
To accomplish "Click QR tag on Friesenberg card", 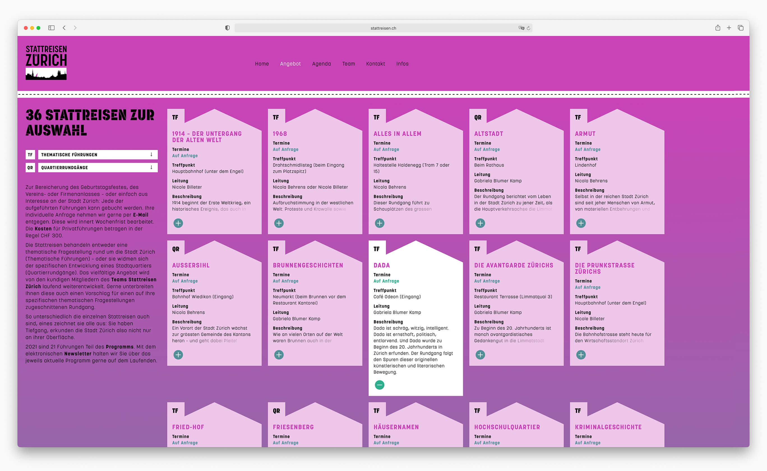I will click(276, 411).
